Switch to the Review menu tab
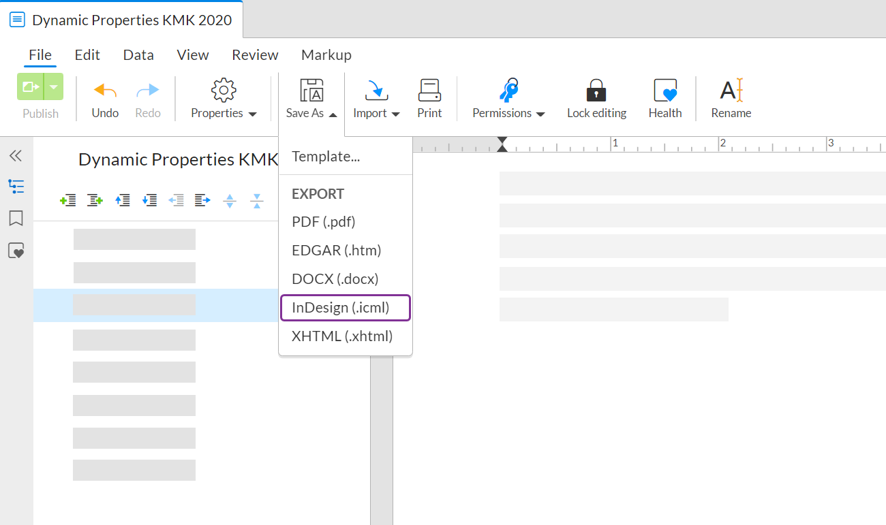Viewport: 886px width, 525px height. [x=255, y=55]
